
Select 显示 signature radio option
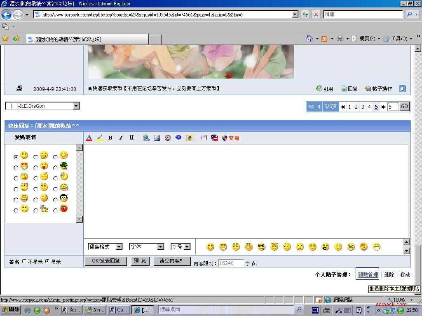[47, 261]
